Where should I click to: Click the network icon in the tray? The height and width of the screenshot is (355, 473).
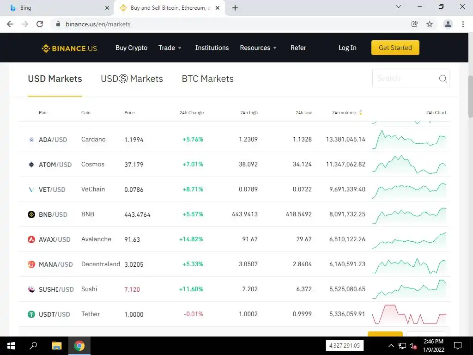(x=402, y=346)
